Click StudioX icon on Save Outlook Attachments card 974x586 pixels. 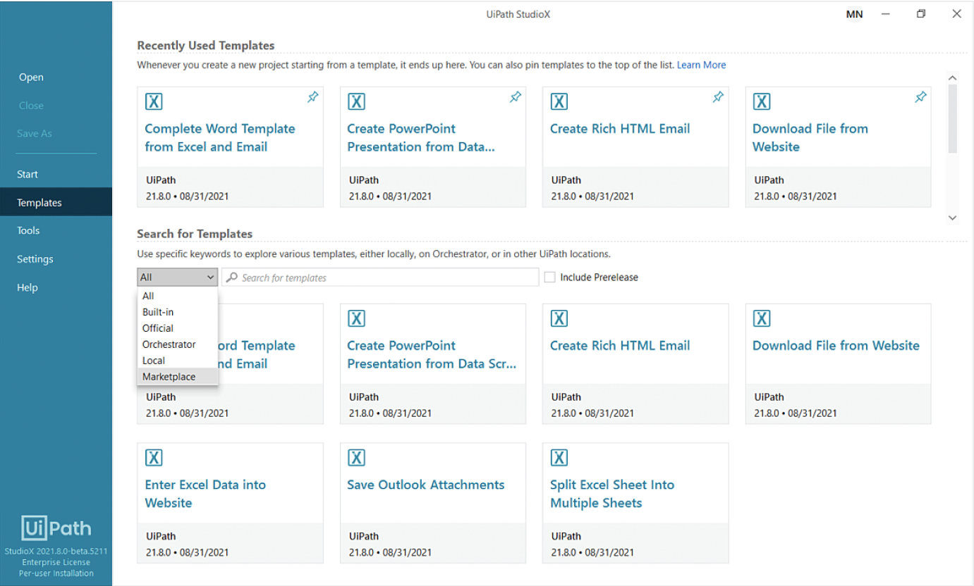coord(356,458)
